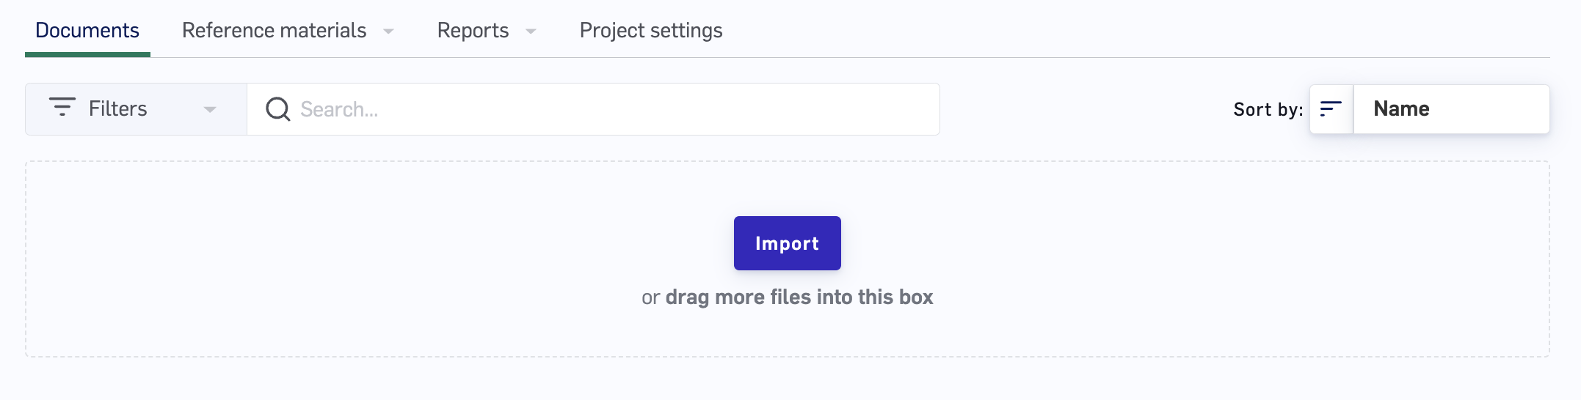Open the Reports dropdown arrow
1581x400 pixels.
[x=531, y=32]
